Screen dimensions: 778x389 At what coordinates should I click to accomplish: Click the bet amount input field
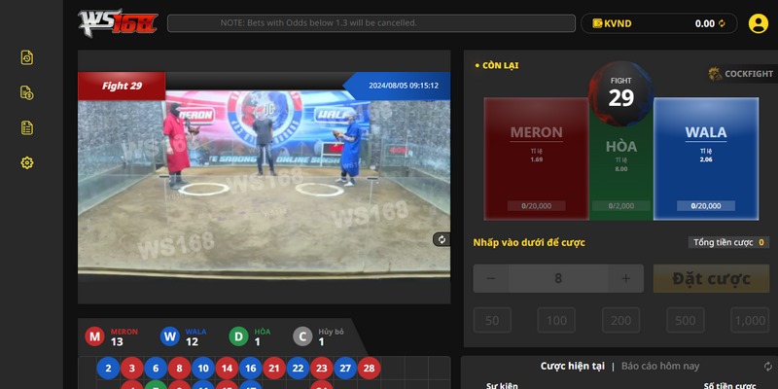coord(558,279)
